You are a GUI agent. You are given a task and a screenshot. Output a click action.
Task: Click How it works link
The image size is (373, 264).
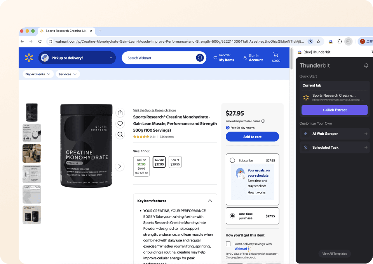tap(256, 193)
